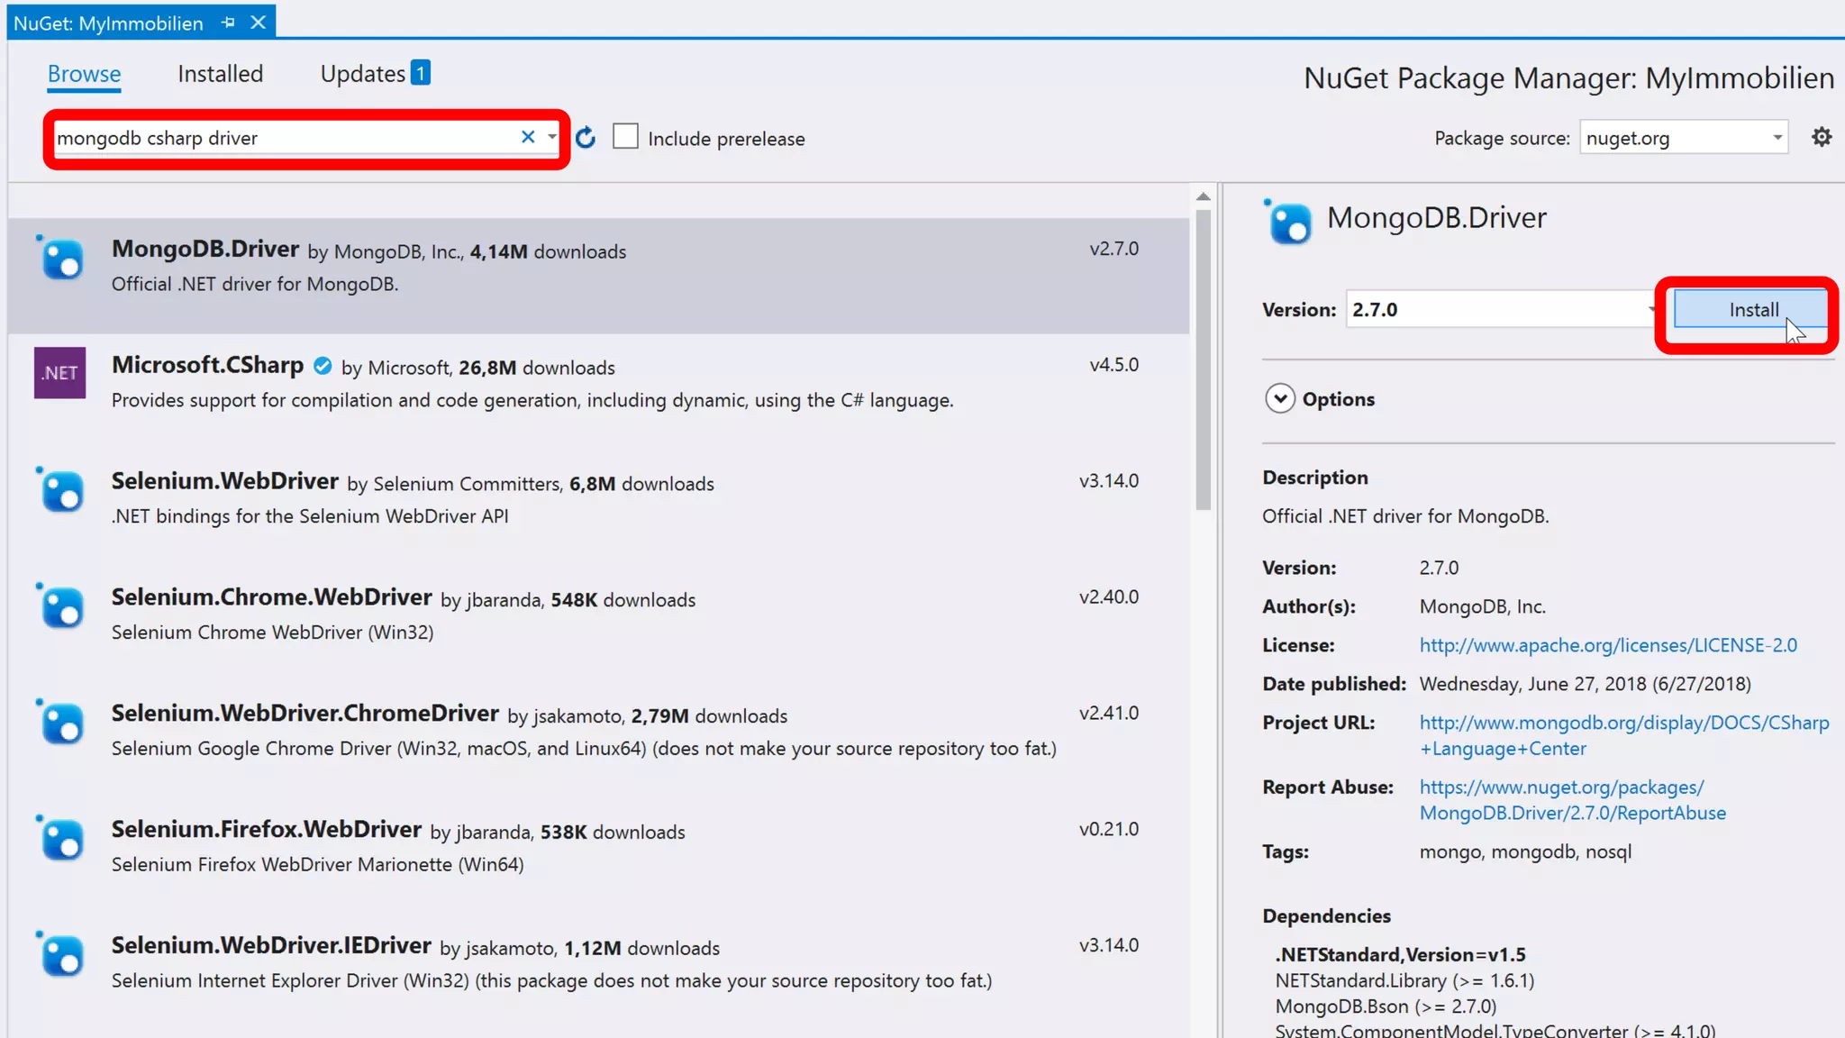Switch to the Installed tab
The width and height of the screenshot is (1845, 1038).
pyautogui.click(x=220, y=74)
